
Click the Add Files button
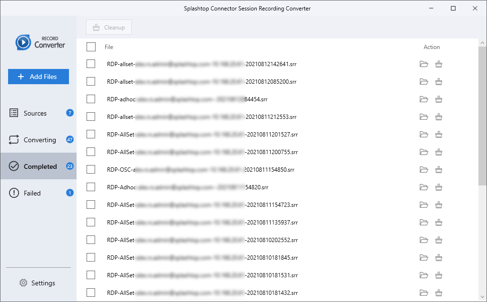click(39, 77)
